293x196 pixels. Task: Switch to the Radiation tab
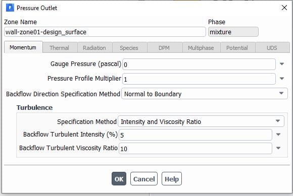pos(94,48)
